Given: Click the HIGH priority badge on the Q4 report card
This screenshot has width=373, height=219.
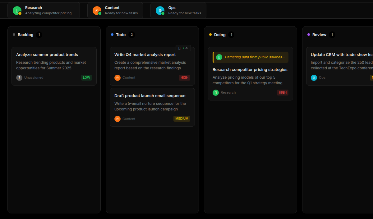Looking at the screenshot, I should point(184,77).
